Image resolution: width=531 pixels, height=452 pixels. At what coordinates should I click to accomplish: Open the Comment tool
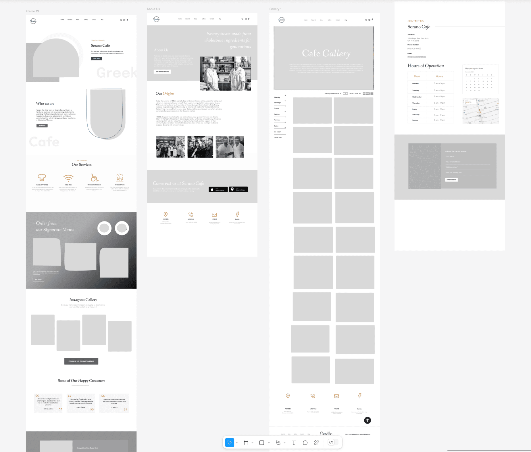tap(305, 443)
